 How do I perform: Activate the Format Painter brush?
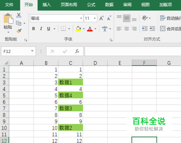(19, 31)
